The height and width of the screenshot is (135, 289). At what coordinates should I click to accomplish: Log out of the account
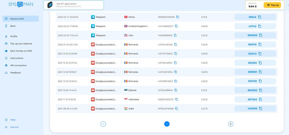pos(14,127)
